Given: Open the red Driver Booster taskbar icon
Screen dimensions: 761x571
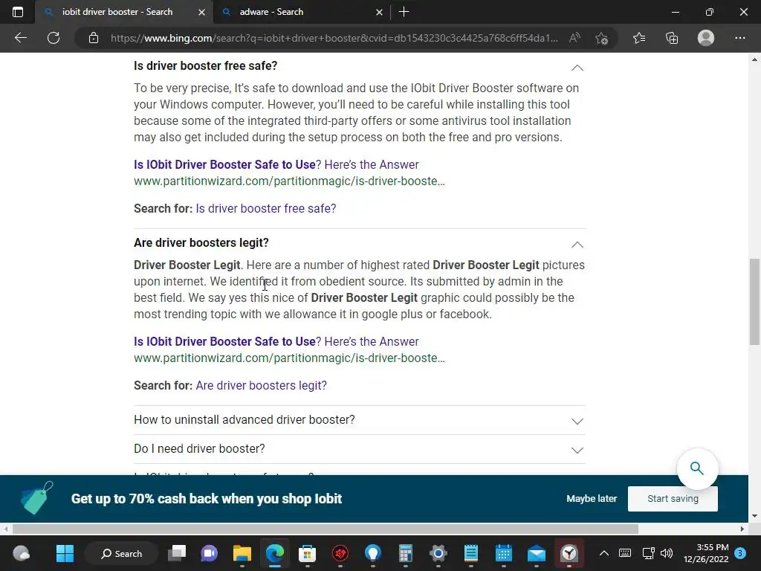Looking at the screenshot, I should tap(340, 553).
